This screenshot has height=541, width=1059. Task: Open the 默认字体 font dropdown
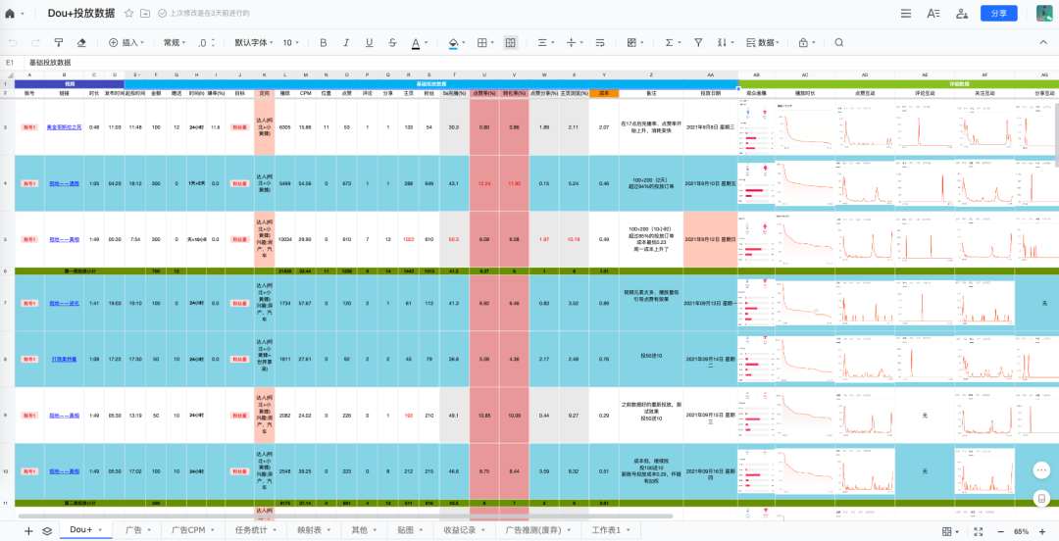pyautogui.click(x=254, y=42)
